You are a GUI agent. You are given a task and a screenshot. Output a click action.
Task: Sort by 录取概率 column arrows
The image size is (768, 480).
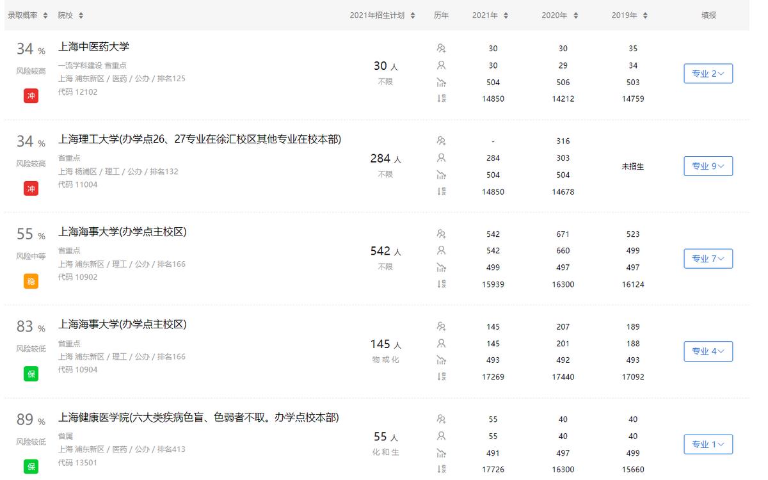pyautogui.click(x=45, y=15)
